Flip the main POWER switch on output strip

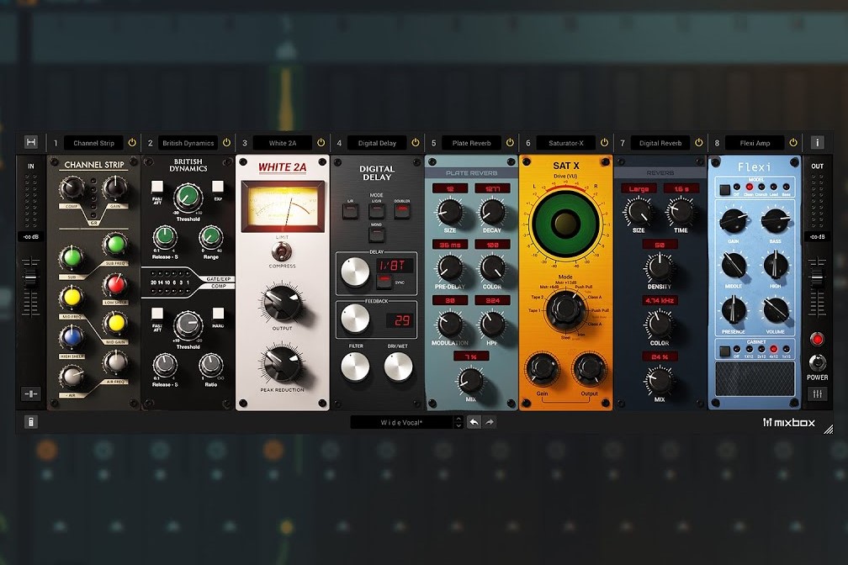tap(817, 362)
